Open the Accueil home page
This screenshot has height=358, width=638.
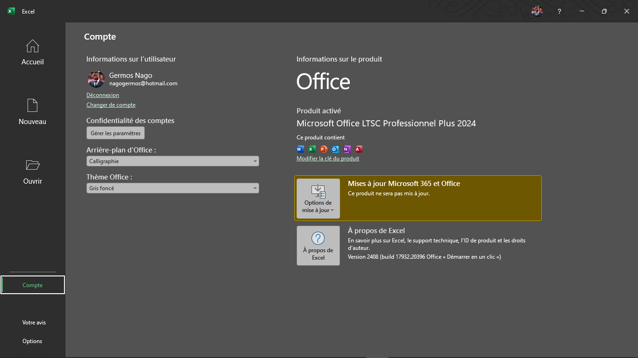(x=33, y=52)
